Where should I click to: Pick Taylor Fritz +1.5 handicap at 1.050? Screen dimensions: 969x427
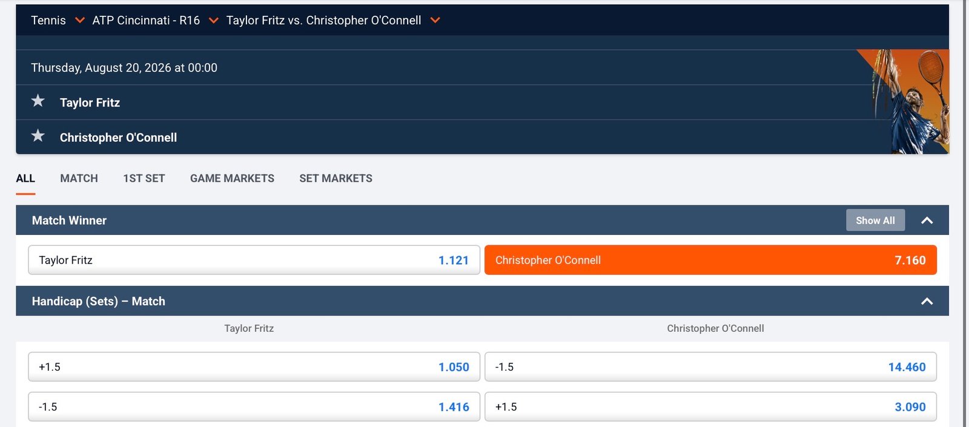[x=254, y=367]
